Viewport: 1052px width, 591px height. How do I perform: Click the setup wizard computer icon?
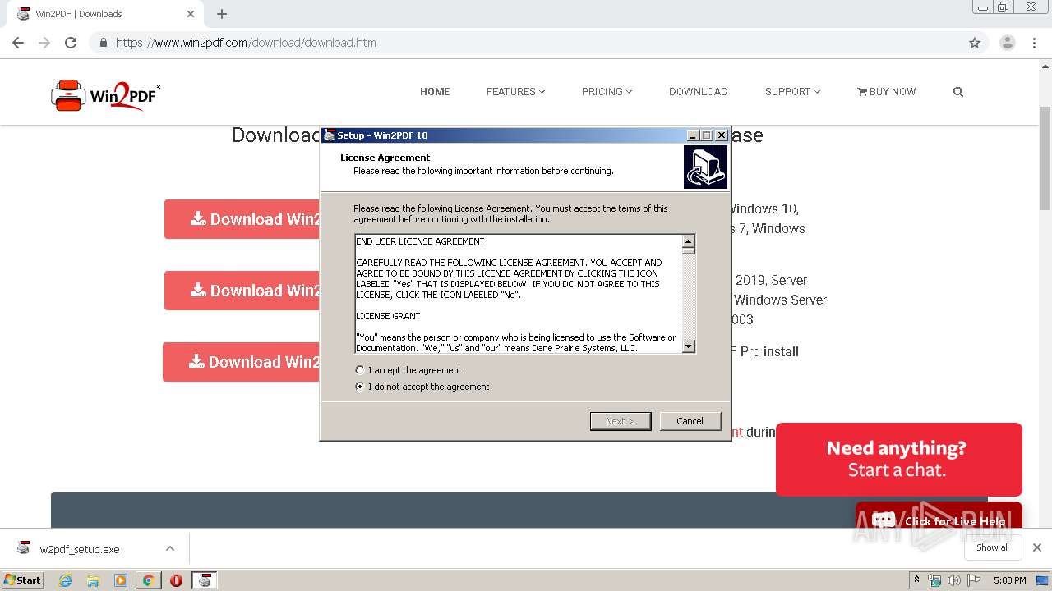coord(705,167)
